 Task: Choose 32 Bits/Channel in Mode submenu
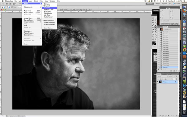pos(49,24)
